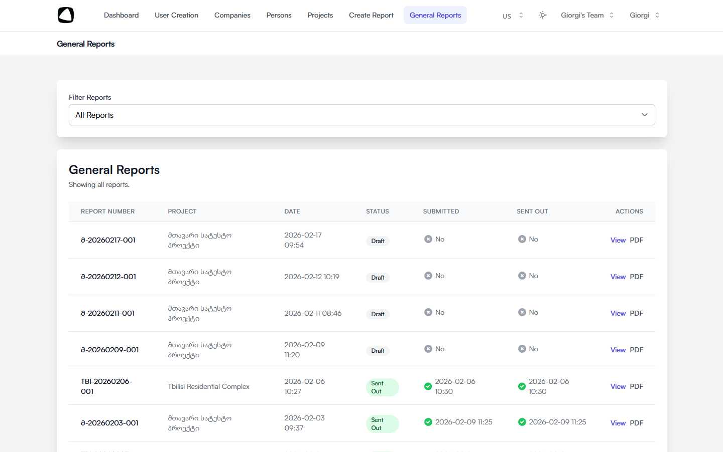View report მ-20260217-001
Screen dimensions: 723x452
click(x=618, y=240)
